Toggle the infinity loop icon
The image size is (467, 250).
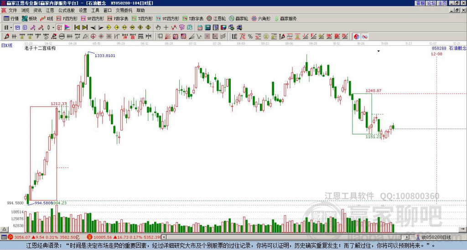(x=364, y=36)
